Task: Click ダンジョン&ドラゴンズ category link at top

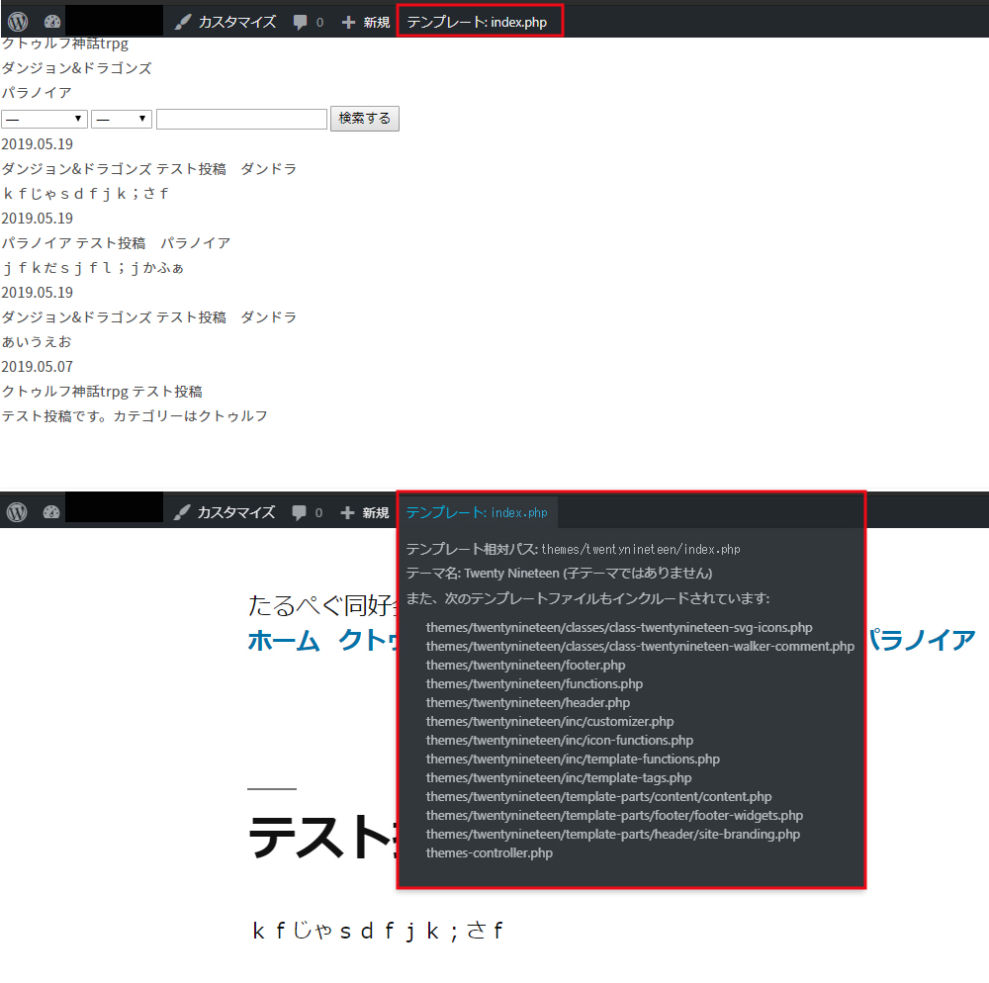Action: coord(76,68)
